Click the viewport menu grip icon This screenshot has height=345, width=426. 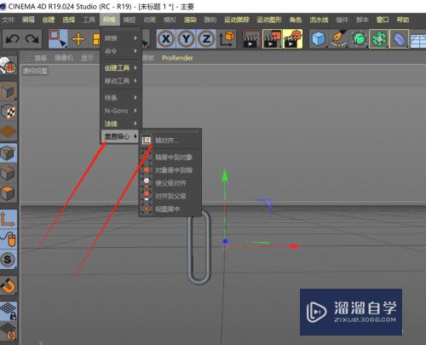26,58
